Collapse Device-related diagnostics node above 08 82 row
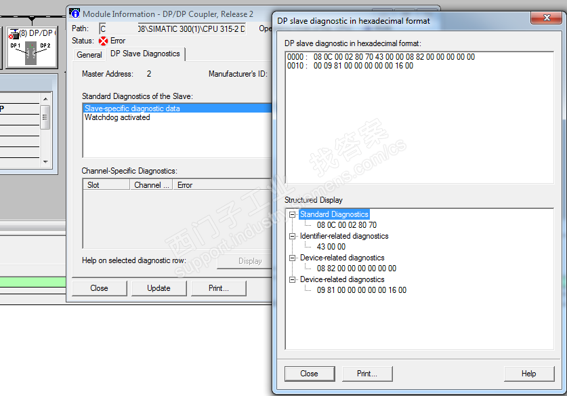Image resolution: width=567 pixels, height=396 pixels. [x=292, y=258]
